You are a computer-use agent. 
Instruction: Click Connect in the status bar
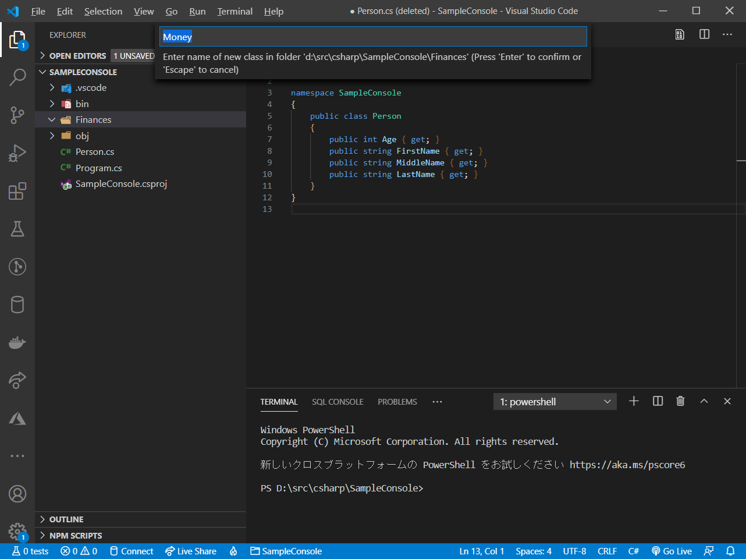click(132, 551)
